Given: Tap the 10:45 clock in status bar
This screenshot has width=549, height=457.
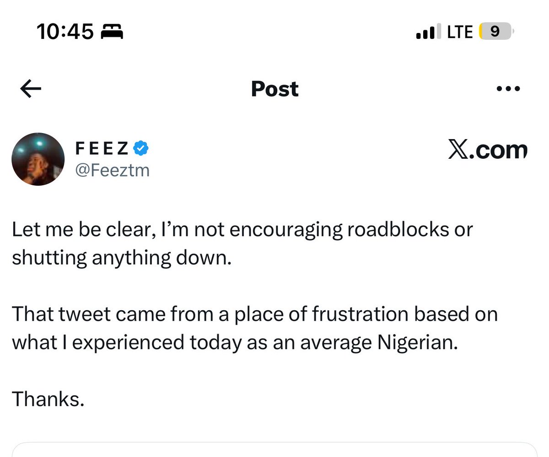Looking at the screenshot, I should (65, 32).
